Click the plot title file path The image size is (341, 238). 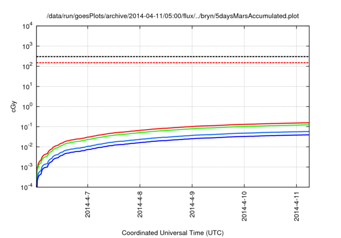[x=173, y=16]
